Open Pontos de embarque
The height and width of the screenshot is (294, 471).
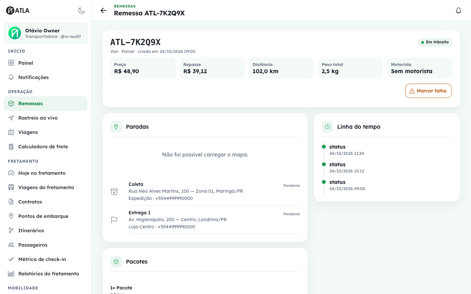45,216
